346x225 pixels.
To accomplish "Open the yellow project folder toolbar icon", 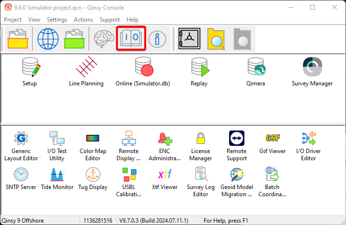I will (18, 39).
